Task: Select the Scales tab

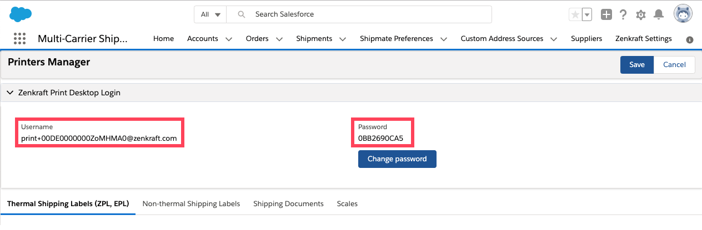Action: click(x=347, y=204)
